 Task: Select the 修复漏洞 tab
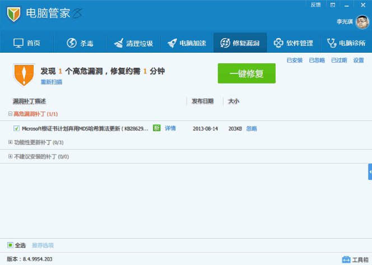pyautogui.click(x=240, y=43)
